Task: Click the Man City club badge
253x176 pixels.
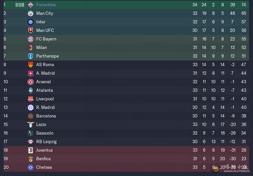Action: pyautogui.click(x=31, y=13)
